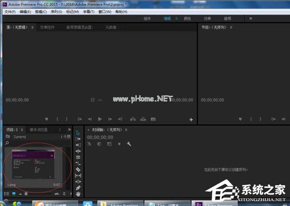Click search magnifier in Project panel

pyautogui.click(x=7, y=143)
